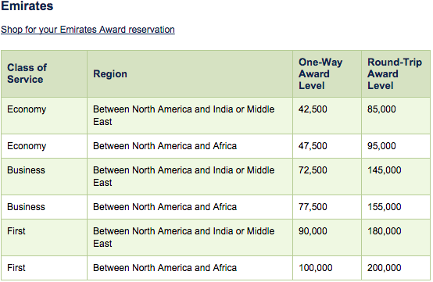The height and width of the screenshot is (282, 433).
Task: Click the 155,000 round-trip cell
Action: (x=384, y=207)
